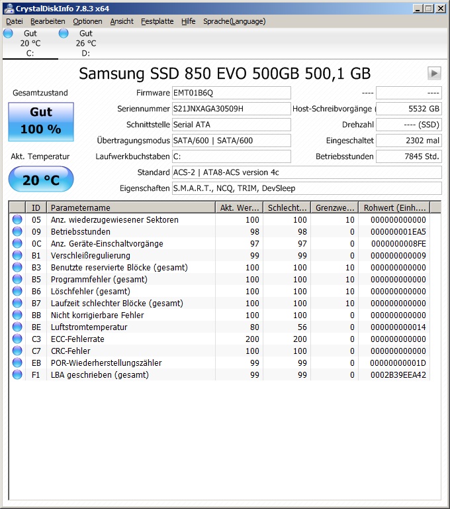
Task: Close the CrystalDiskInfo window
Action: coord(440,9)
